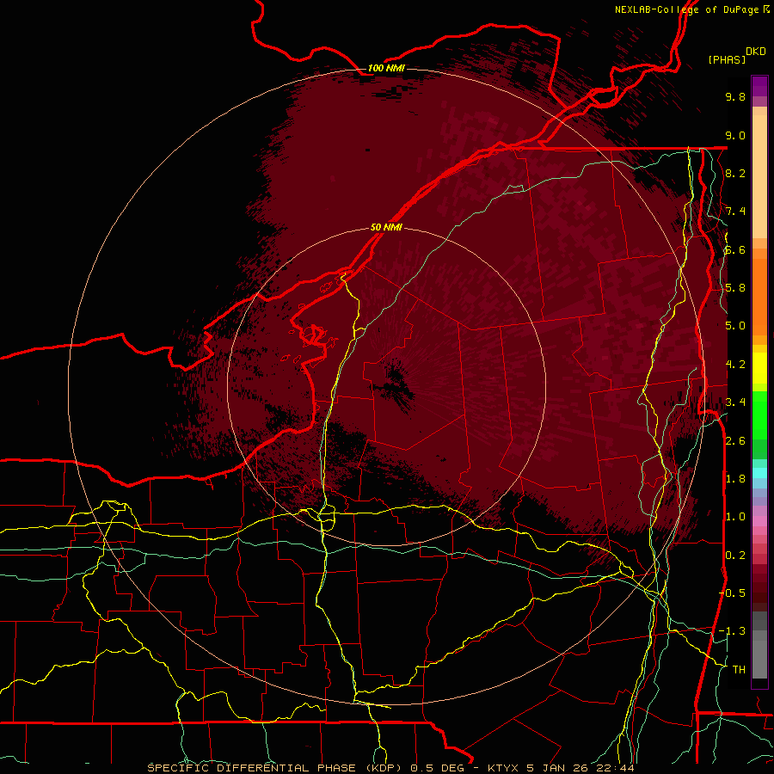This screenshot has height=774, width=774.
Task: Click the 1.0 value on the color scale
Action: [x=735, y=517]
